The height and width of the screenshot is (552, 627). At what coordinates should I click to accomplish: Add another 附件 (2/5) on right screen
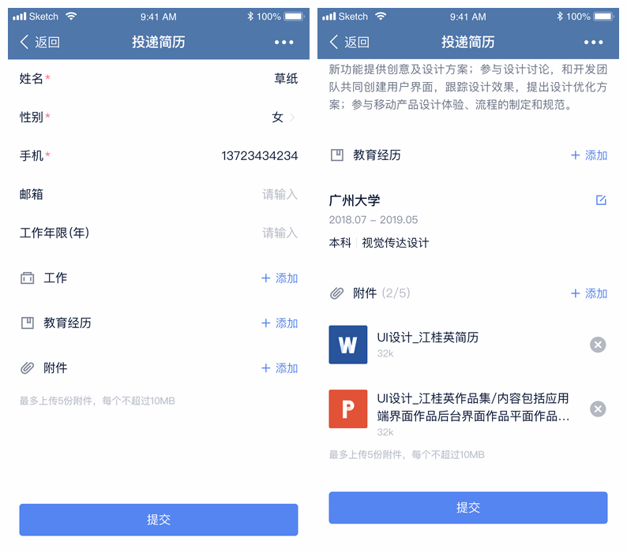tap(589, 293)
